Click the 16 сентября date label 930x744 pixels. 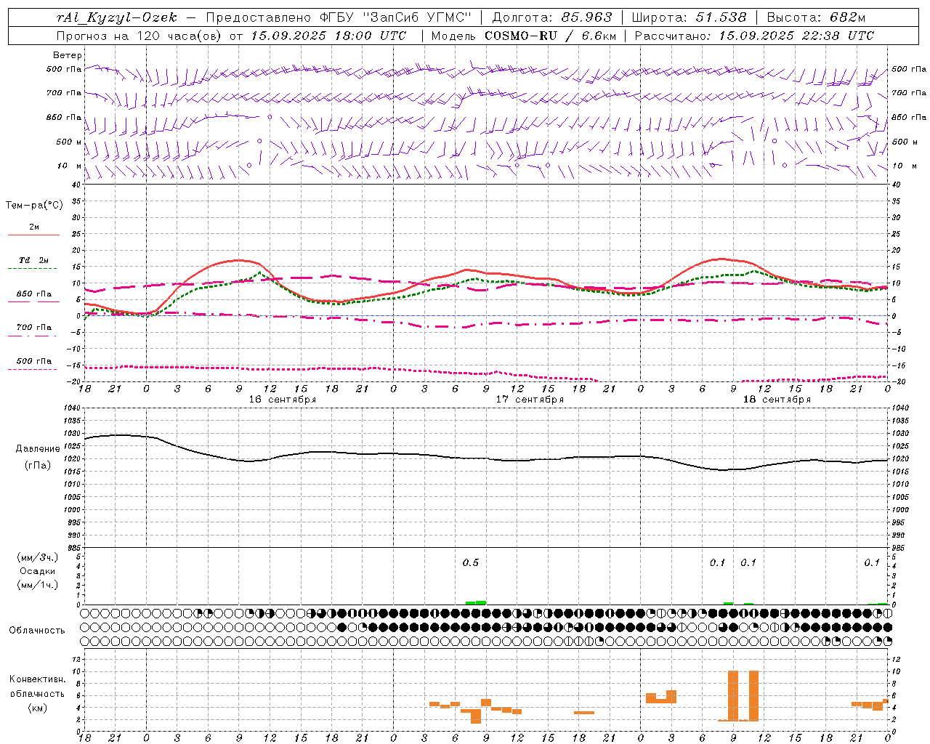pos(283,400)
